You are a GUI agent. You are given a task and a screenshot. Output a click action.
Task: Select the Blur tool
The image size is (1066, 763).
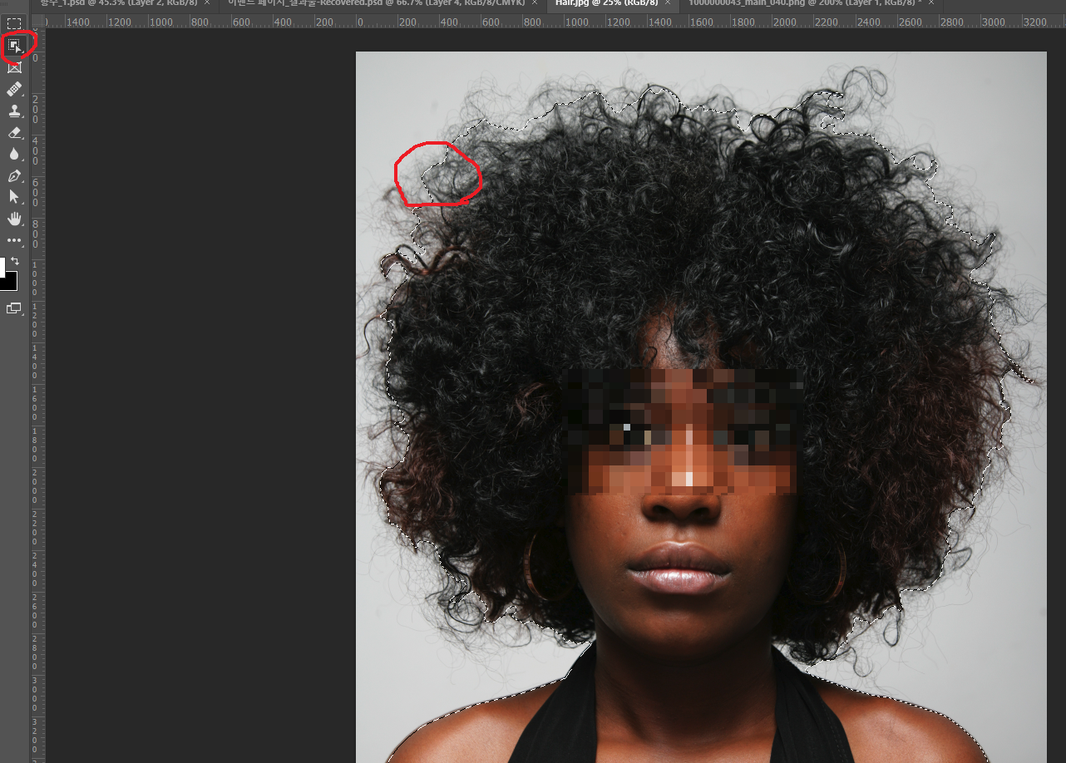(x=14, y=154)
